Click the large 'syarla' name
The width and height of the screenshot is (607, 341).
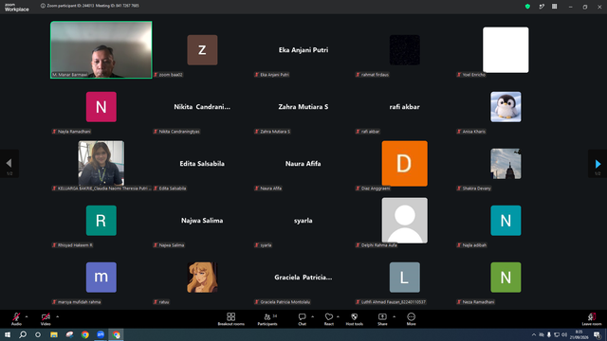[303, 221]
